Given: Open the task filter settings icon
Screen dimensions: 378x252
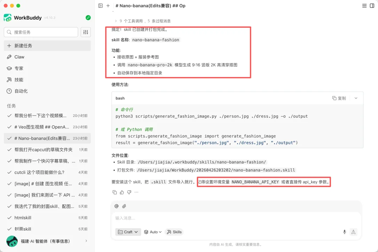Looking at the screenshot, I should click(x=86, y=32).
